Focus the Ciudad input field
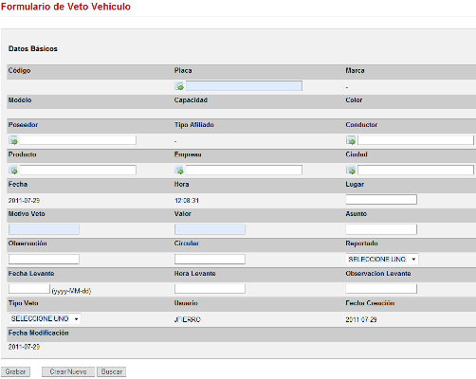The width and height of the screenshot is (476, 379). pos(415,171)
